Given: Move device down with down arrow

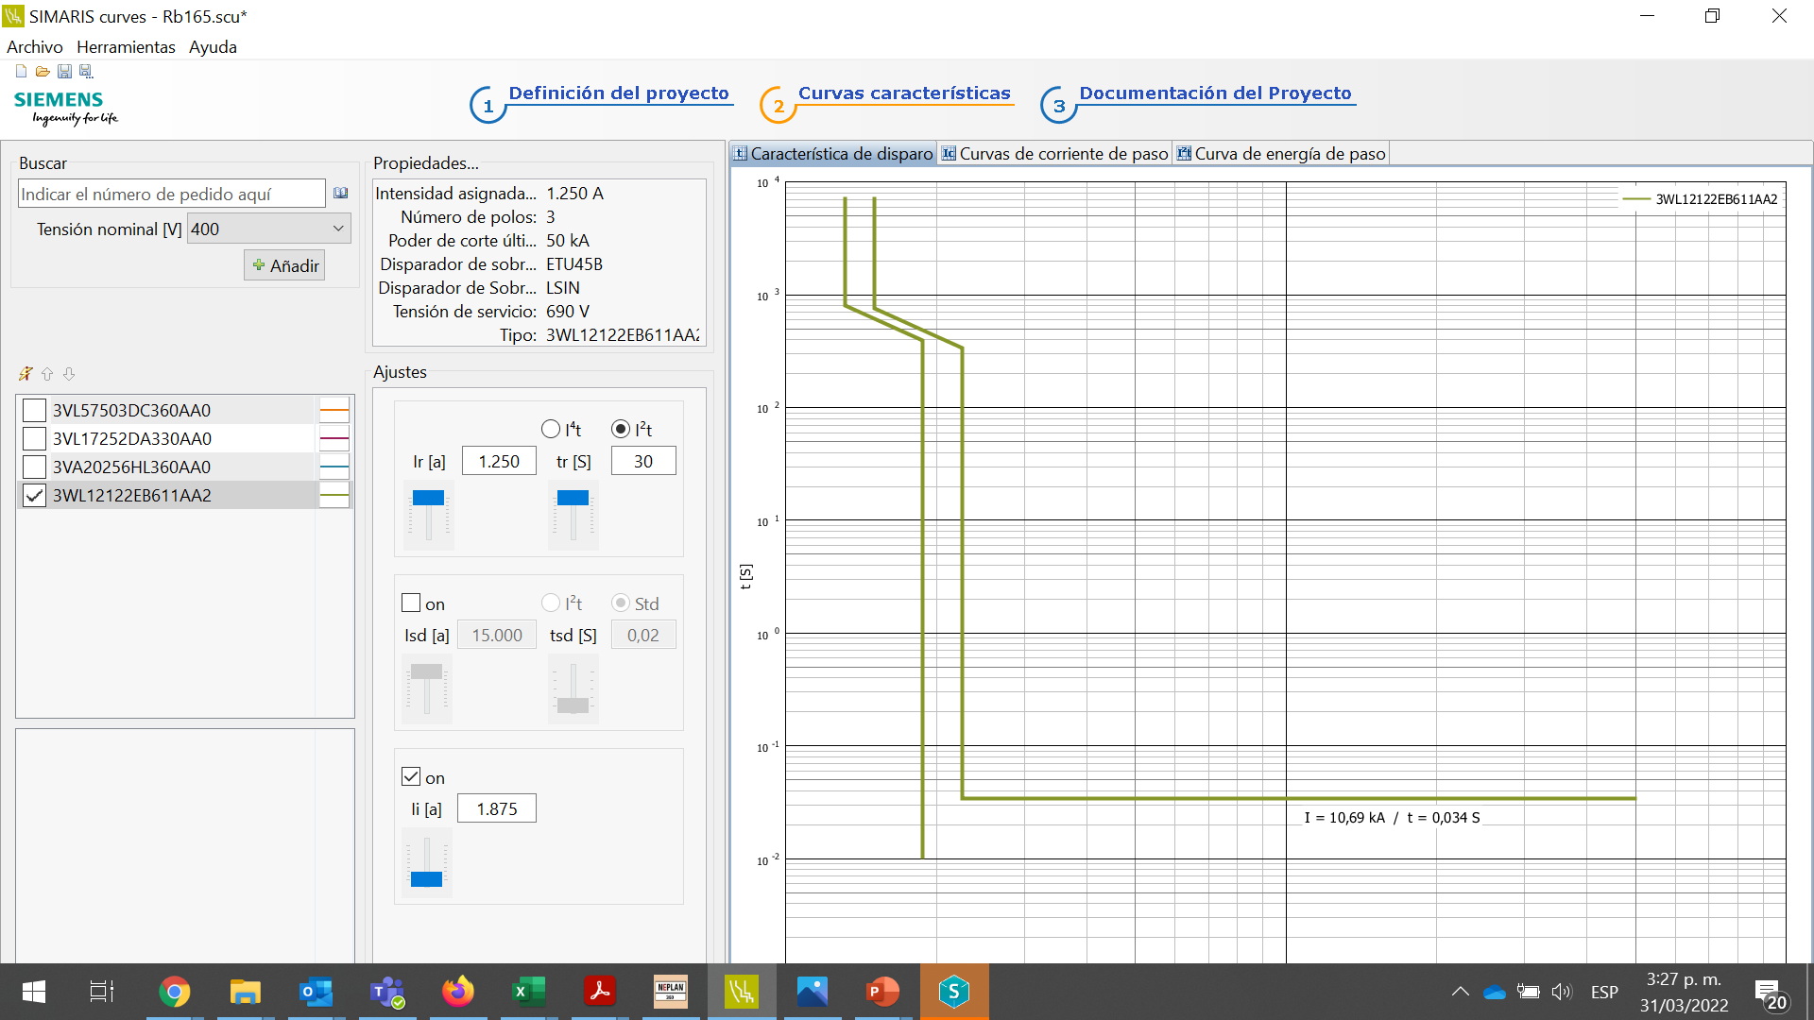Looking at the screenshot, I should coord(69,374).
